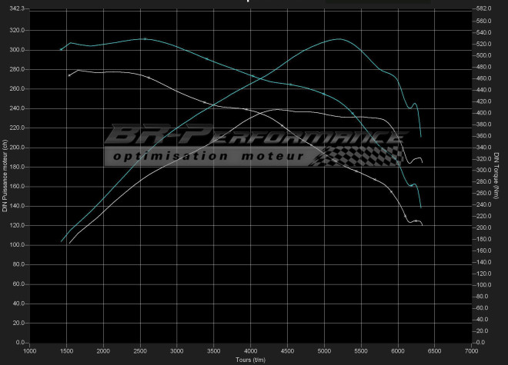
Task: Click the 400.0 label on right torque axis
Action: coord(484,113)
